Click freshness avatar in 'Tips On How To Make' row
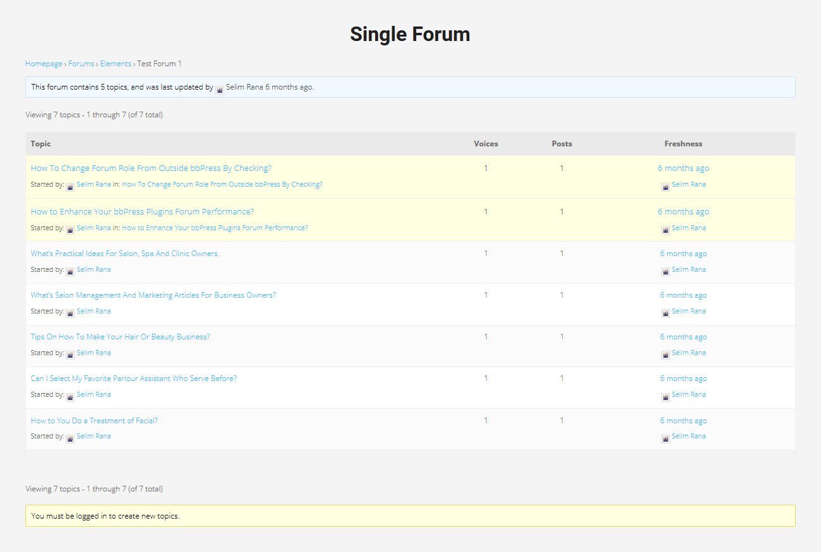 (665, 355)
